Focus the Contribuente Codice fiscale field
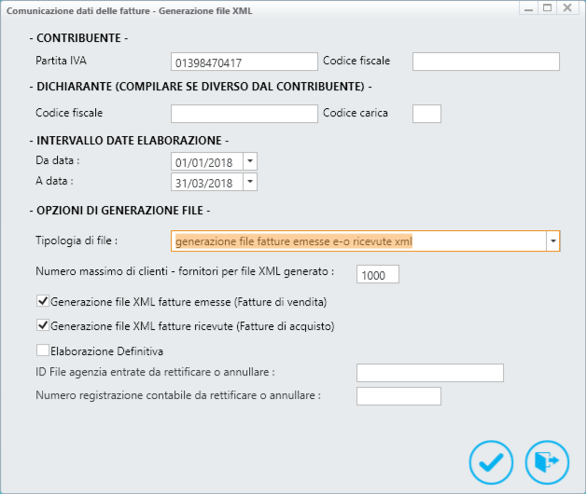The height and width of the screenshot is (494, 586). (x=486, y=62)
